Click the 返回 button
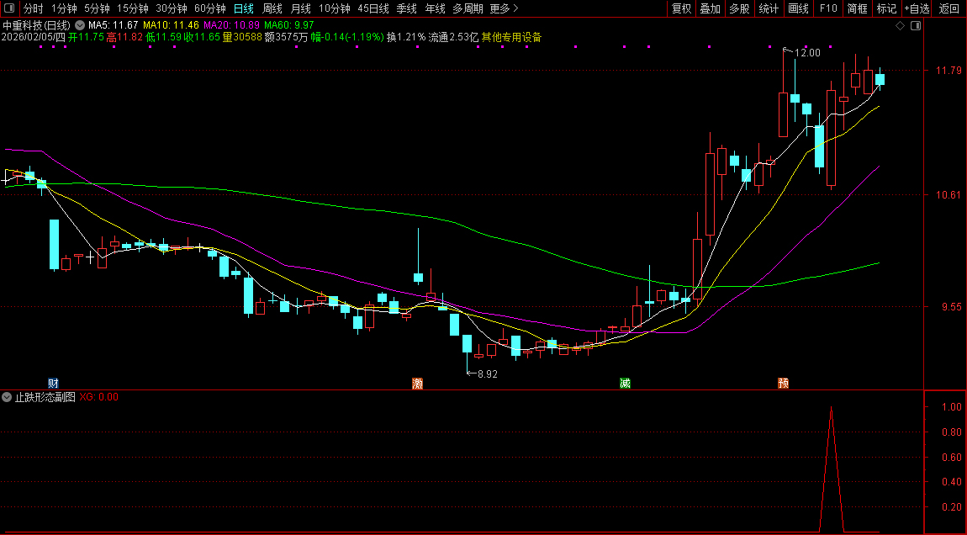This screenshot has width=967, height=535. coord(949,8)
